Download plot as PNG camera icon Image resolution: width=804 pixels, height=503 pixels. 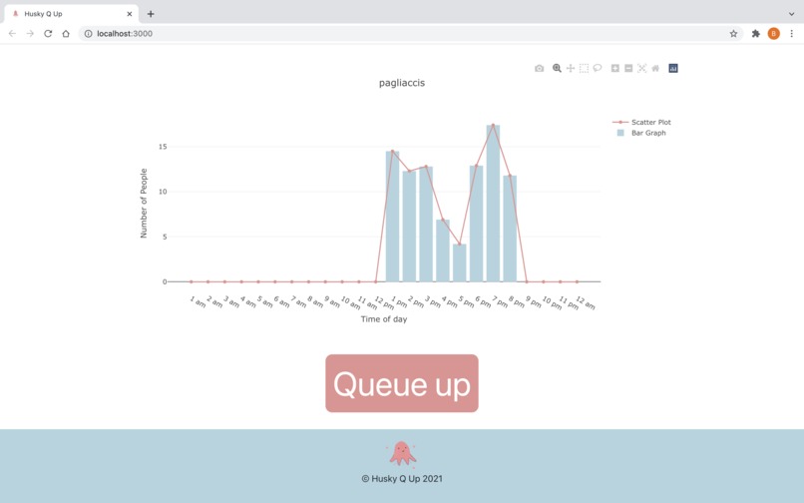pos(539,68)
